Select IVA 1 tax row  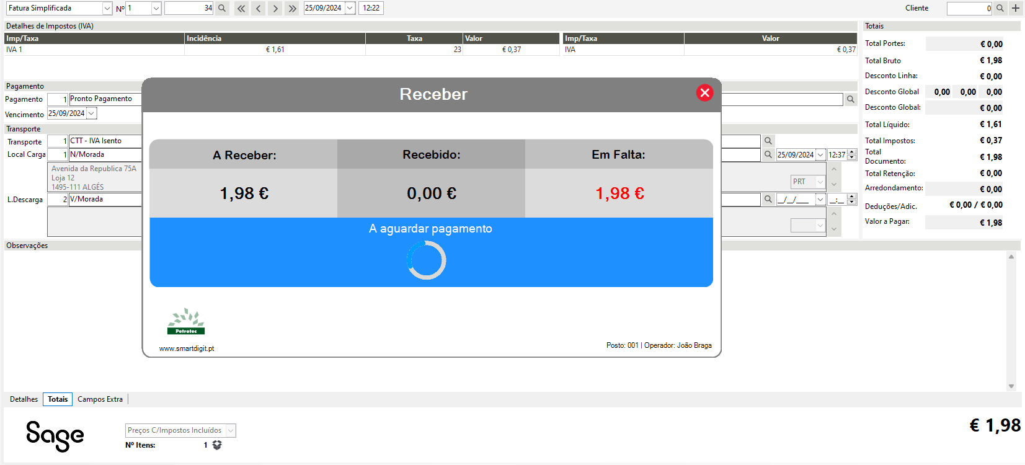coord(283,50)
